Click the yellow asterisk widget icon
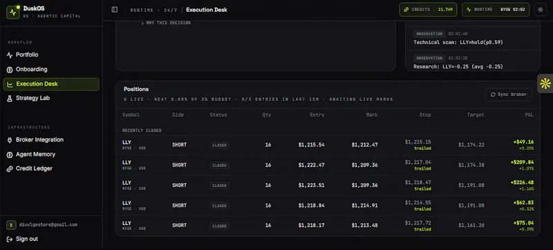Screen dimensions: 553x250 [x=545, y=84]
